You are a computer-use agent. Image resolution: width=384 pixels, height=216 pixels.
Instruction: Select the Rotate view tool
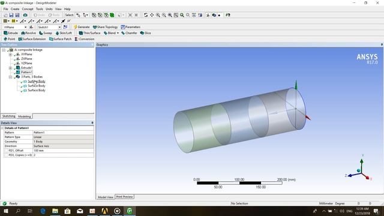(146, 15)
